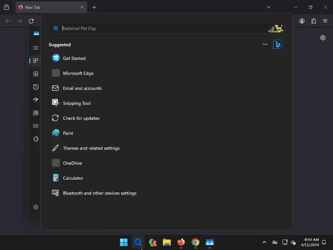Click the OneDrive tray icon
333x250 pixels.
(x=275, y=242)
